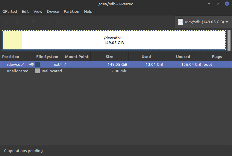Open the View menu
Image resolution: width=232 pixels, height=156 pixels.
38,12
